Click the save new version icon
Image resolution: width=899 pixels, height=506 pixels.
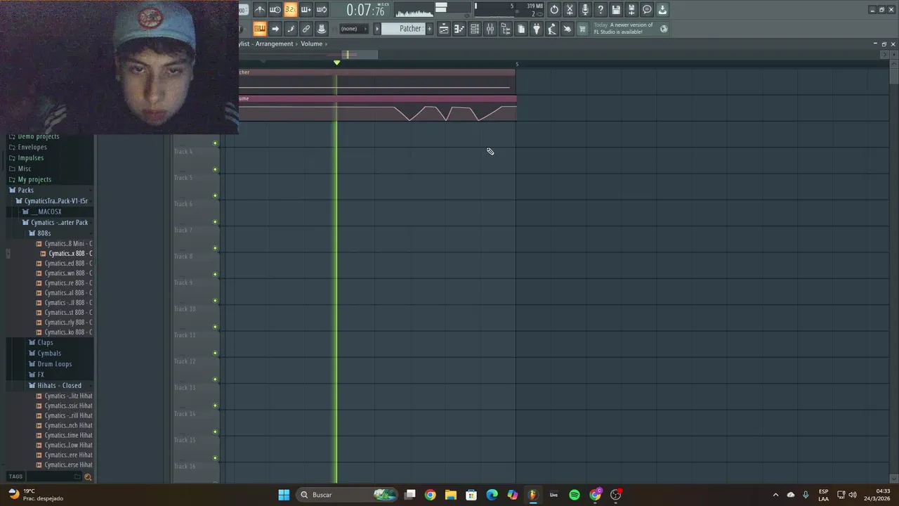[x=631, y=10]
